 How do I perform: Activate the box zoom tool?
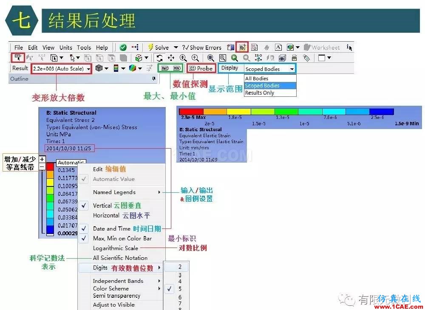(195, 58)
